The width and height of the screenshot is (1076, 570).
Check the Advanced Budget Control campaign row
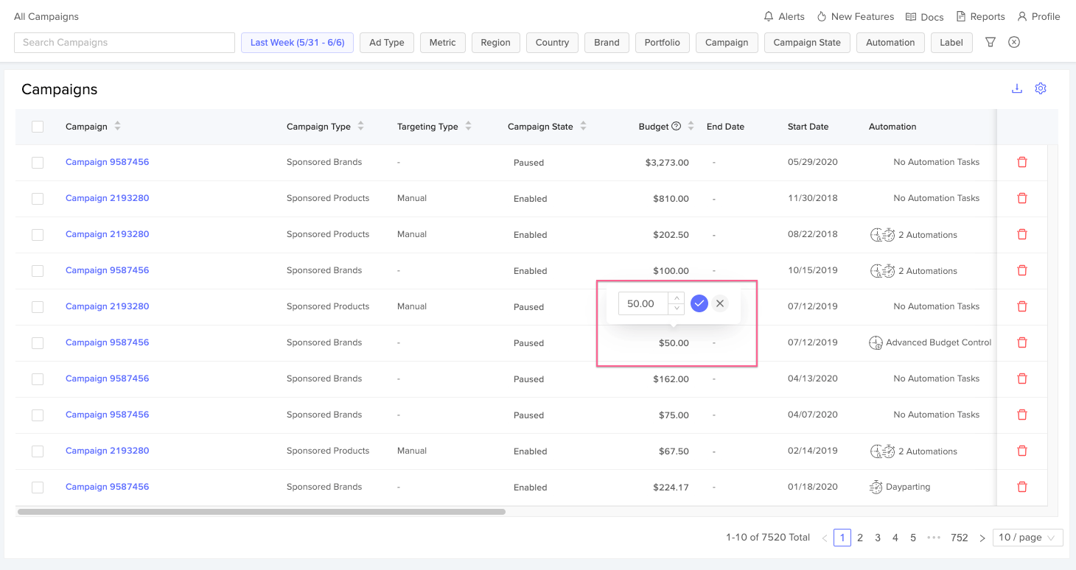(x=38, y=343)
